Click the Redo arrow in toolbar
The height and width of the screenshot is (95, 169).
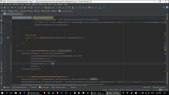(15, 8)
